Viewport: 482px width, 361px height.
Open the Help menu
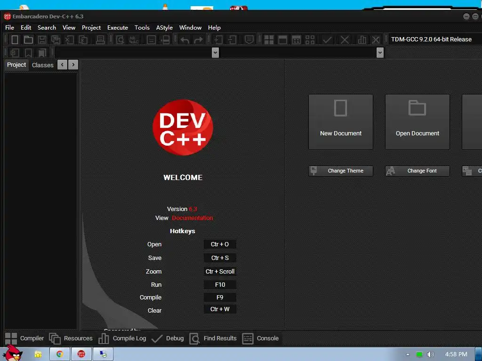(x=214, y=28)
